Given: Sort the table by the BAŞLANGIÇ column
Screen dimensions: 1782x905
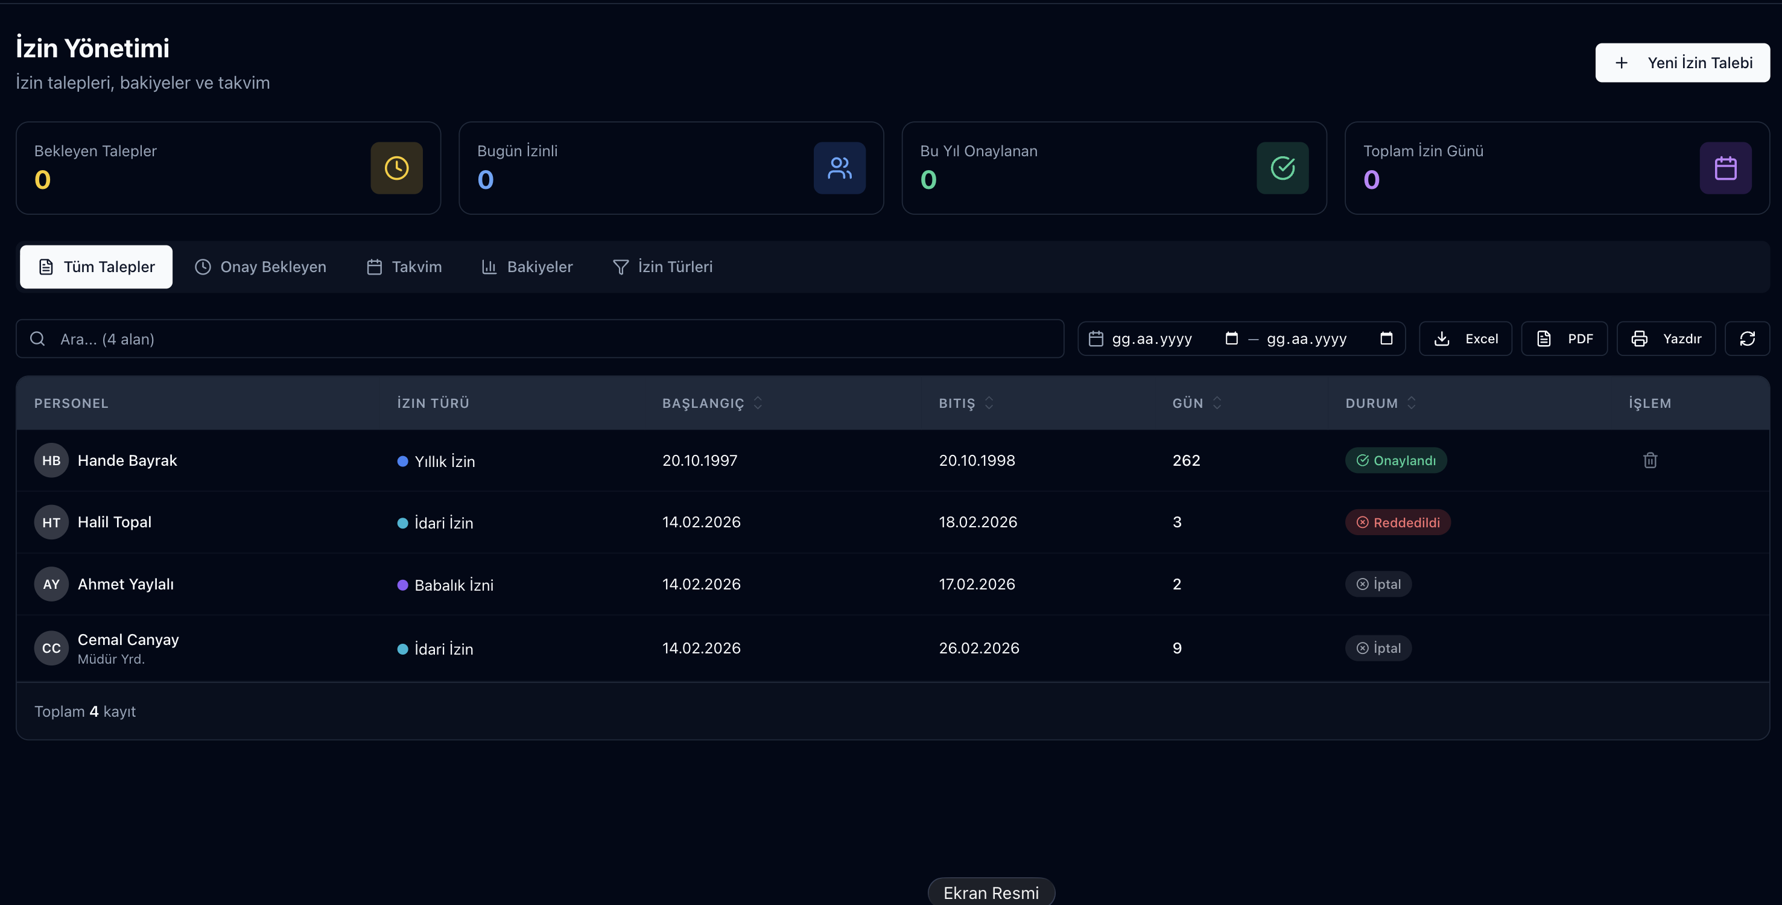Looking at the screenshot, I should click(x=712, y=402).
